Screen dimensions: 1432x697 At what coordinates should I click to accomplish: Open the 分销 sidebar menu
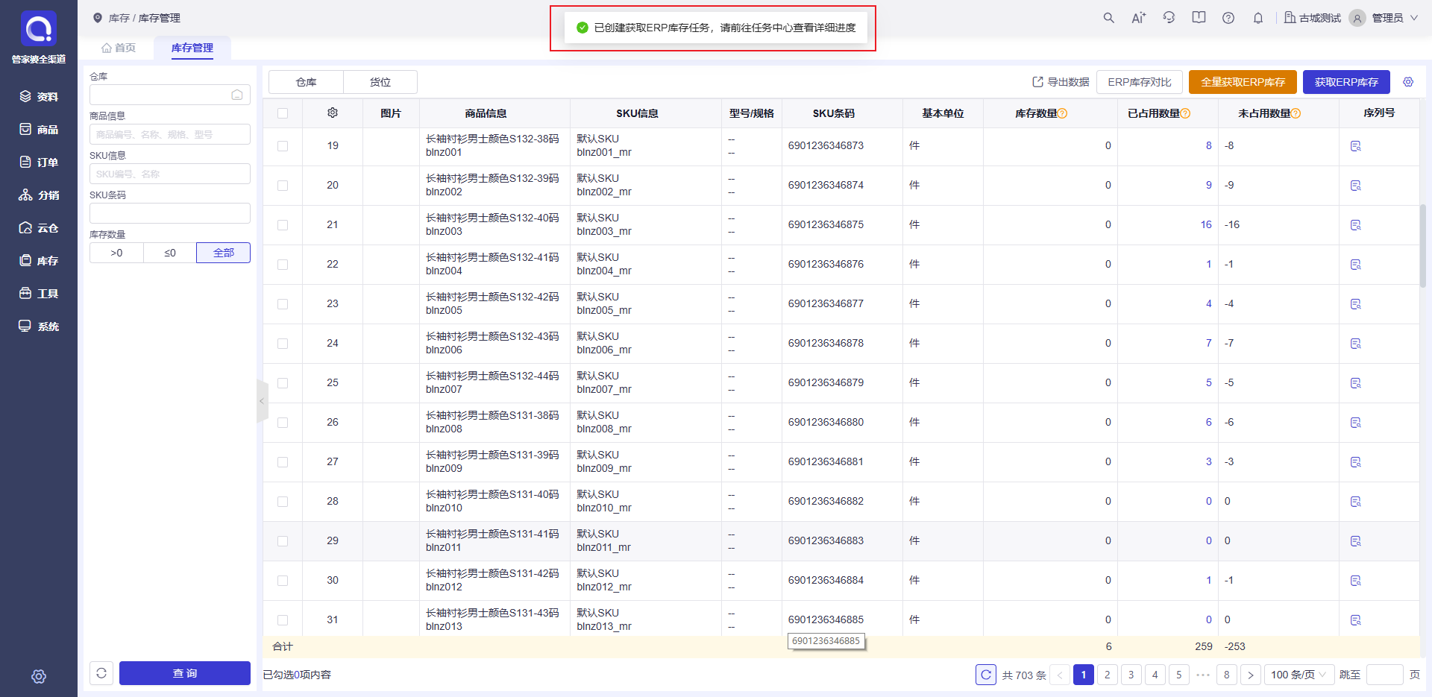point(39,195)
